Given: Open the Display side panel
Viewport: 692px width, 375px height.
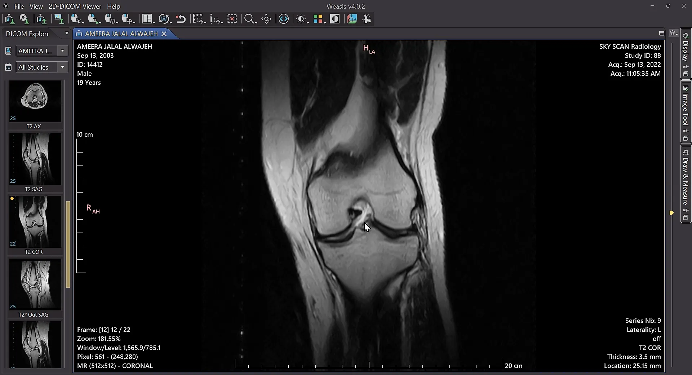Looking at the screenshot, I should click(686, 50).
